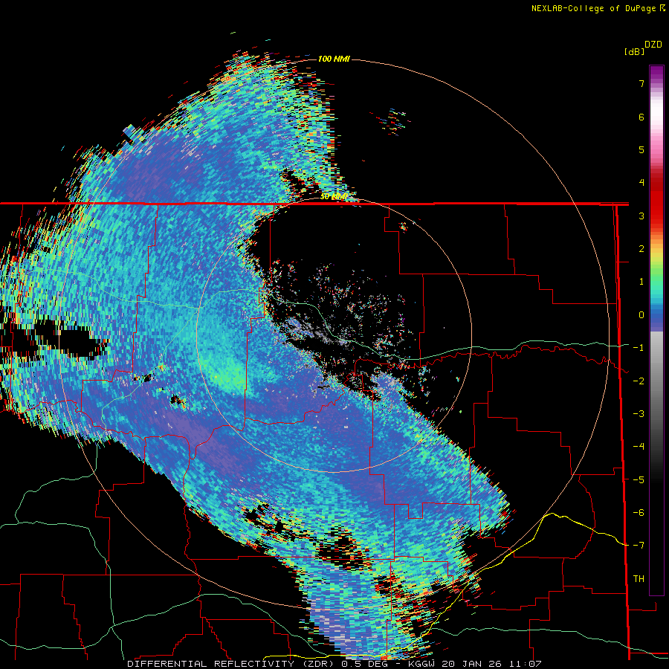Click the -2 value on color scale
The image size is (669, 669).
[x=639, y=381]
